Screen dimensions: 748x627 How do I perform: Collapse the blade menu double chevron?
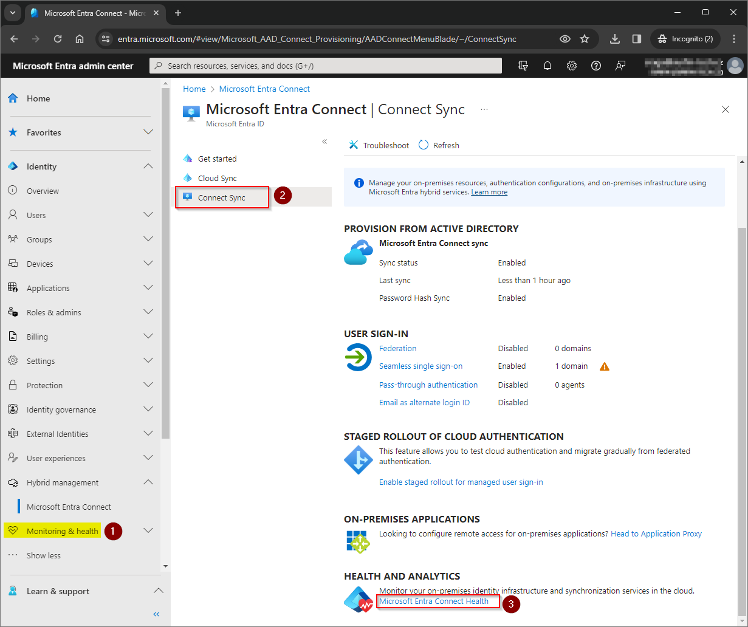(x=324, y=142)
